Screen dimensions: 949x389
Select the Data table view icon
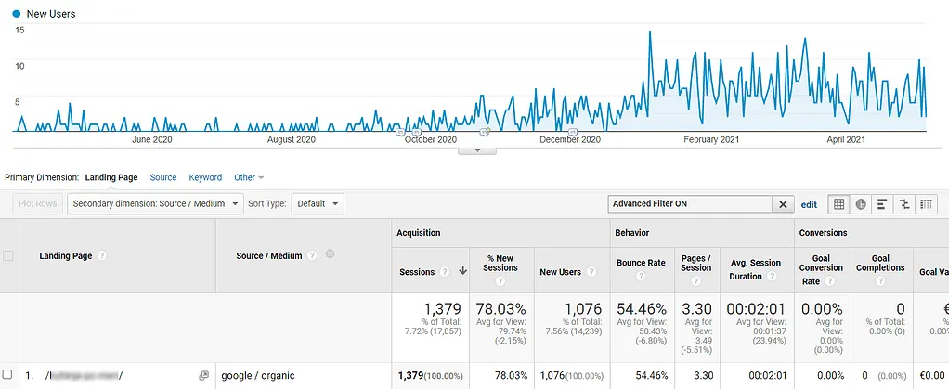click(838, 204)
